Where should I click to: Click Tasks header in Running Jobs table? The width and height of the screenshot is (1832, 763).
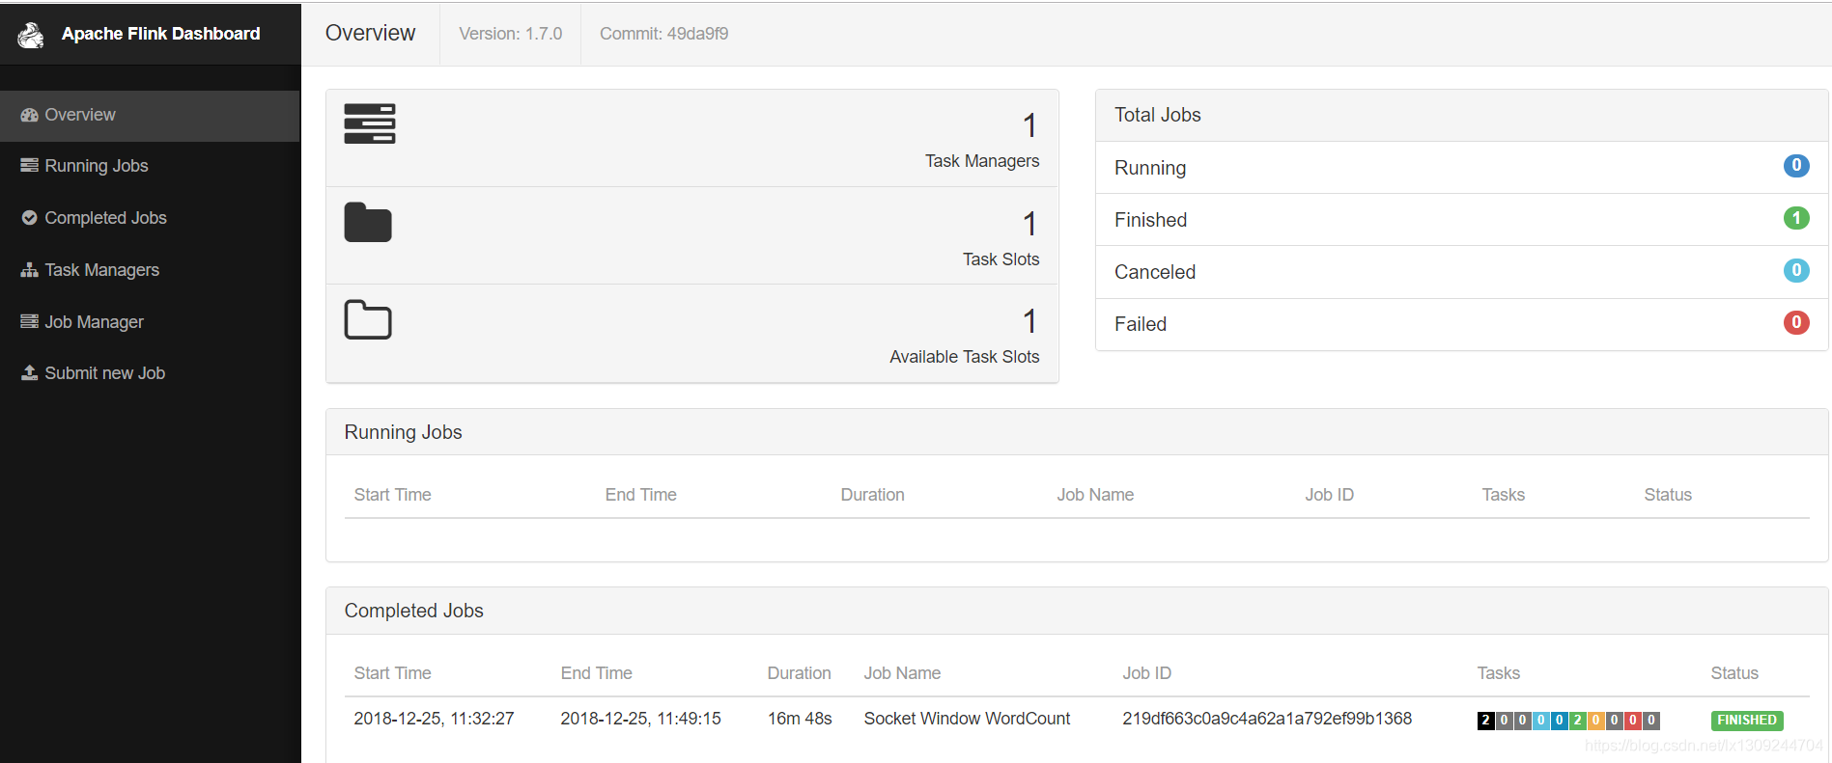pyautogui.click(x=1503, y=495)
